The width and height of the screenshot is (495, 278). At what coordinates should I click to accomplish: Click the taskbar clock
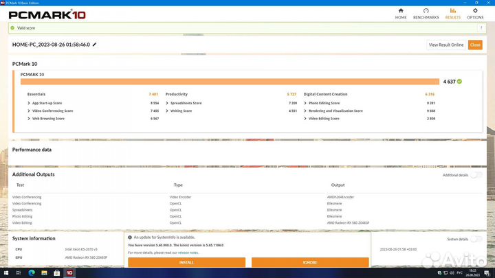pyautogui.click(x=472, y=273)
